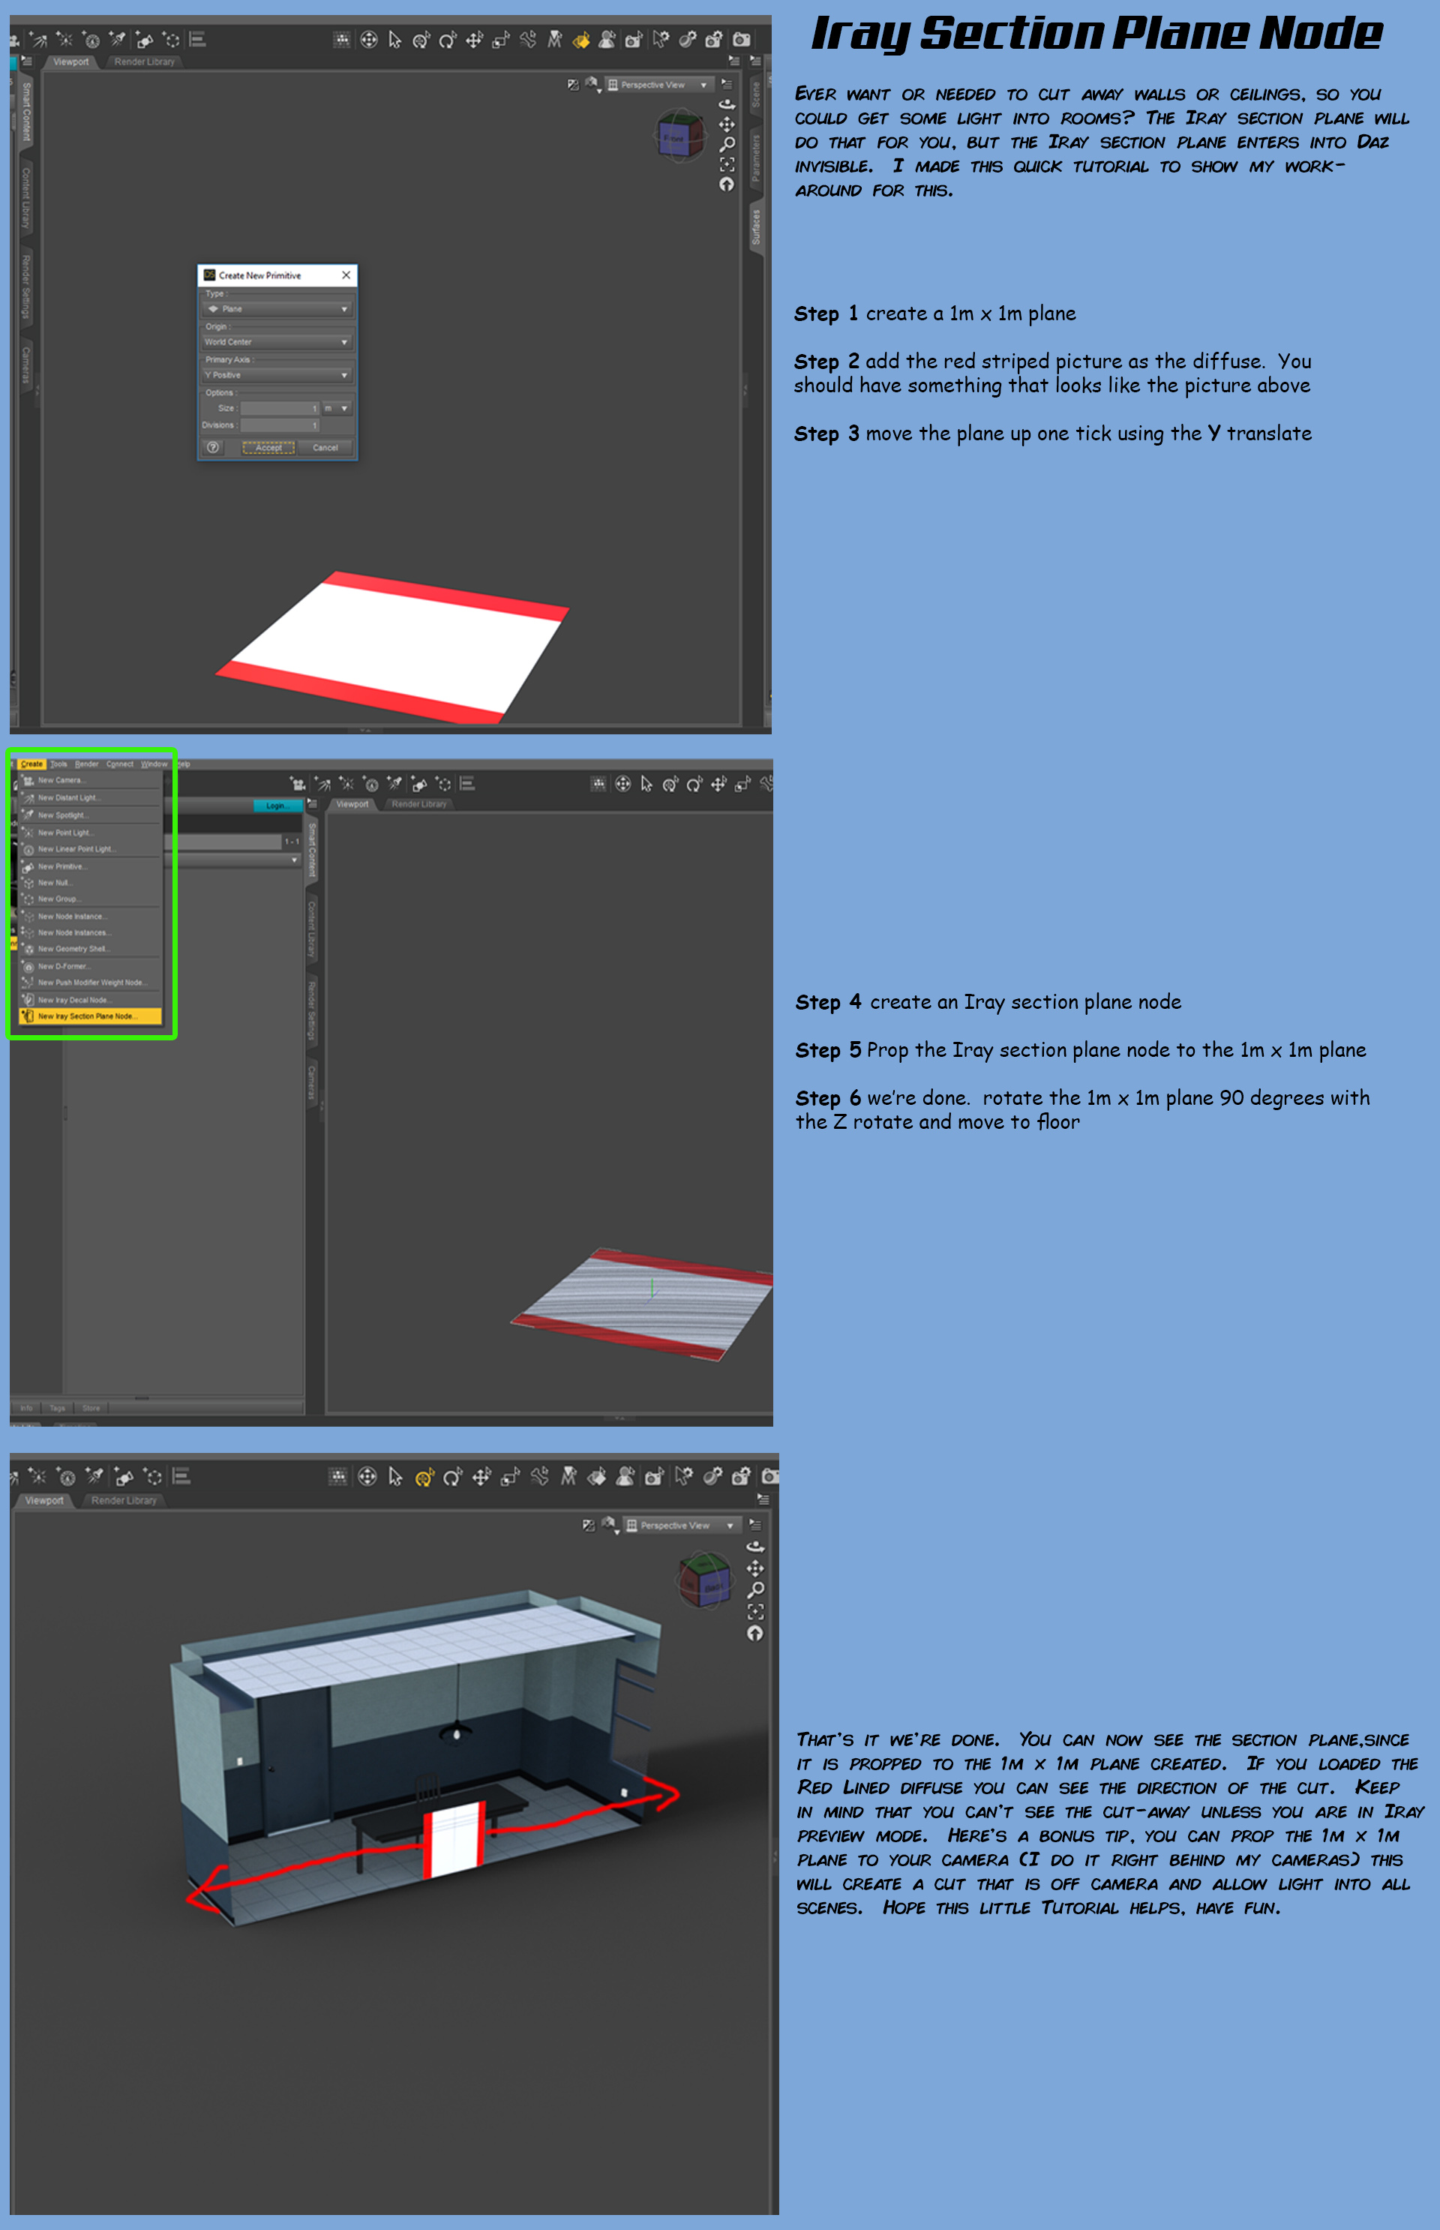Click the New Primitive icon in Create menu

[28, 867]
